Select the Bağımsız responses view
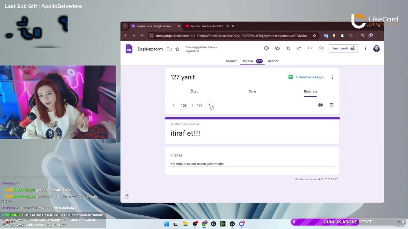Image resolution: width=408 pixels, height=229 pixels. tap(310, 91)
